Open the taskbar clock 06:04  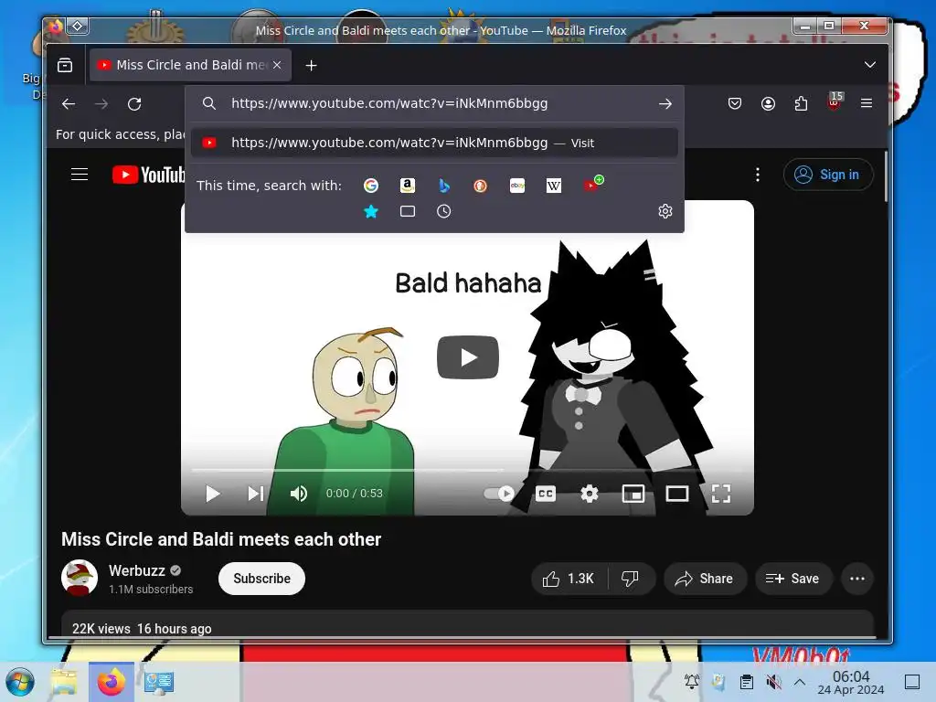(851, 682)
